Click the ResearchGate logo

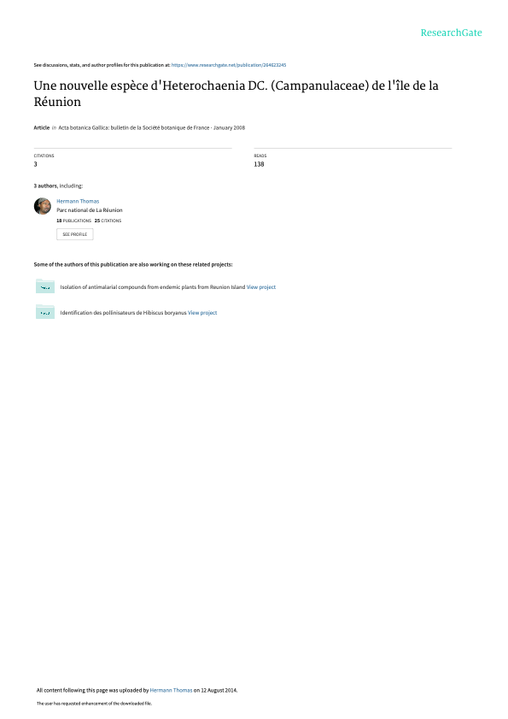click(451, 32)
